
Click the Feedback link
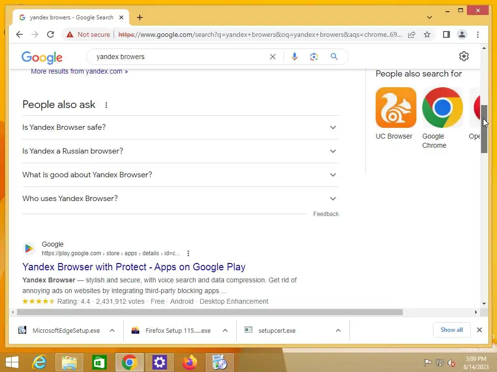[326, 214]
